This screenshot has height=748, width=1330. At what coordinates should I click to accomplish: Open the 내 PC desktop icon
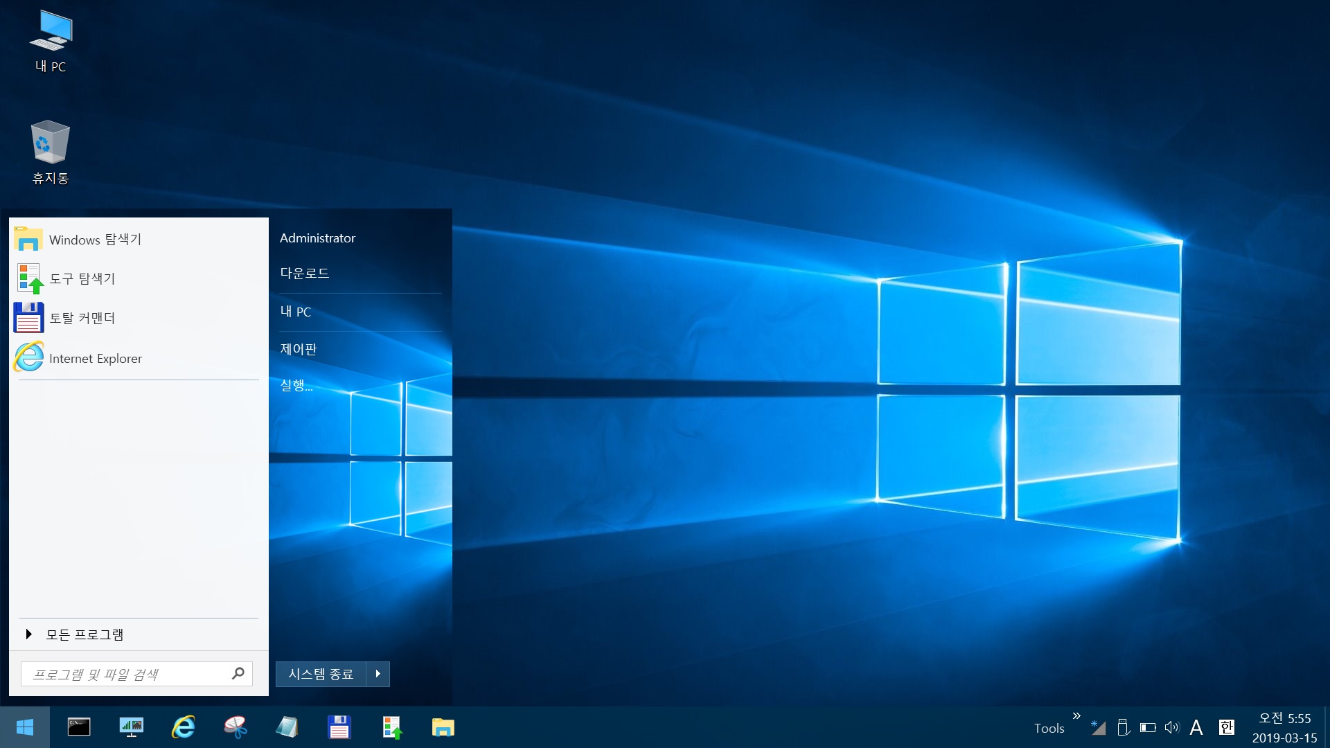[51, 42]
